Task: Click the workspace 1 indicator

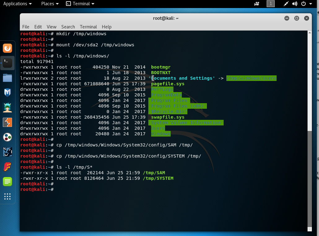Action: 271,4
